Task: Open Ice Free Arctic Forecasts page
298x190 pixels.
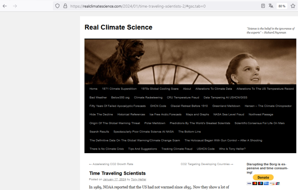Action: pos(165,114)
